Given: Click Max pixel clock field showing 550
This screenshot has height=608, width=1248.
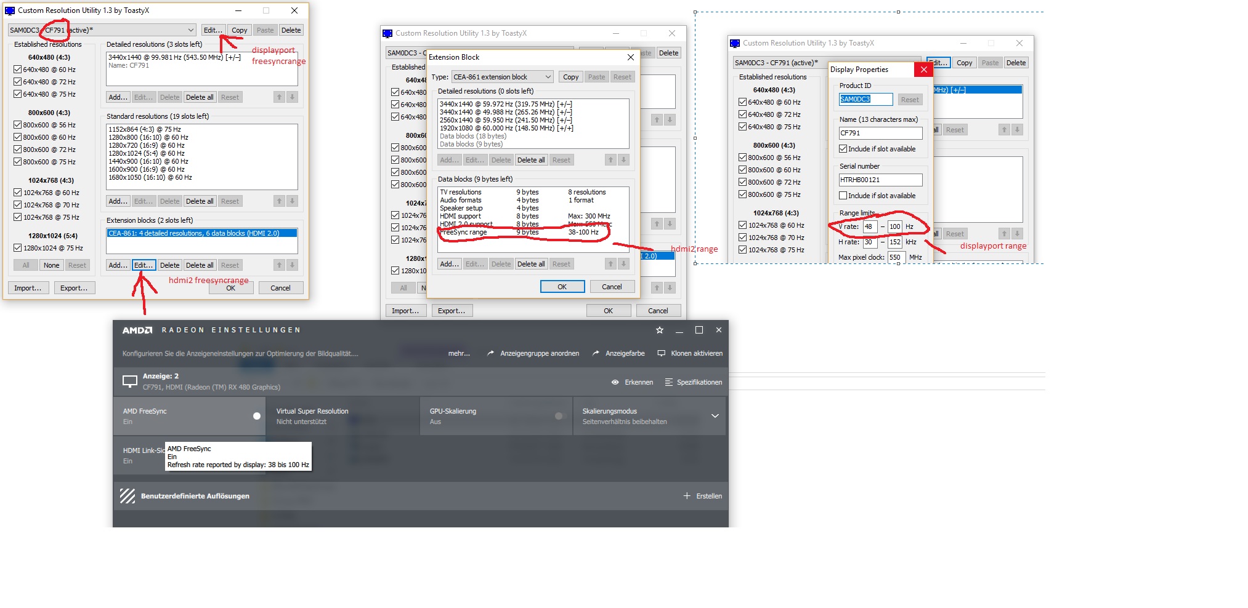Looking at the screenshot, I should coord(896,257).
